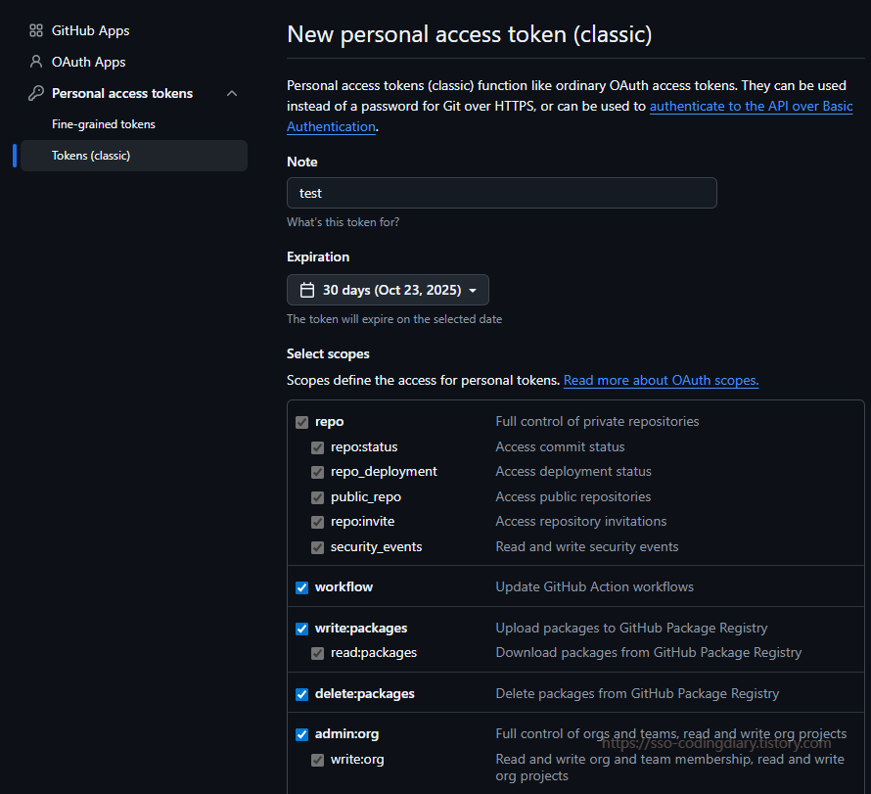Click 'Access commit status' description text
The width and height of the screenshot is (871, 794).
coord(560,446)
